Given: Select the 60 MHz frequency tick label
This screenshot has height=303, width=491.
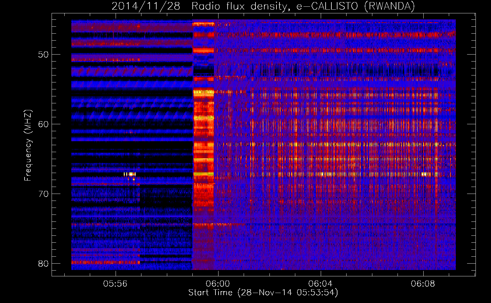Looking at the screenshot, I should pos(43,124).
